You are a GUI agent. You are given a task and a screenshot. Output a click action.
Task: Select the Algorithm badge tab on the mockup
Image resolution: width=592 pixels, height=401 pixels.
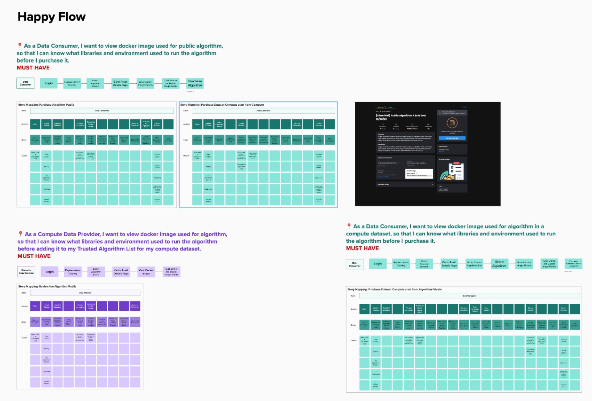380,107
